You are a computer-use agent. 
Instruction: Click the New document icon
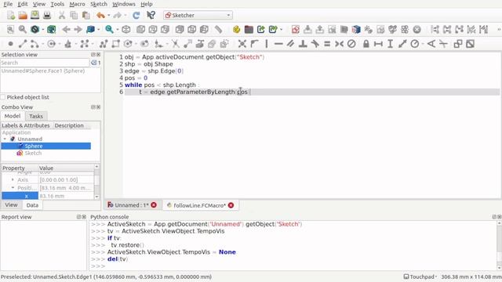pyautogui.click(x=11, y=15)
